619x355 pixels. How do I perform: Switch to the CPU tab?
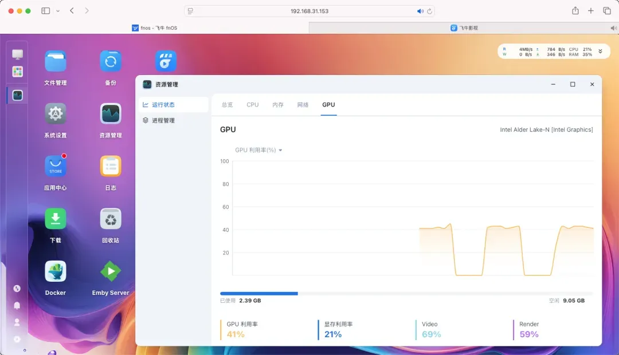(x=252, y=105)
